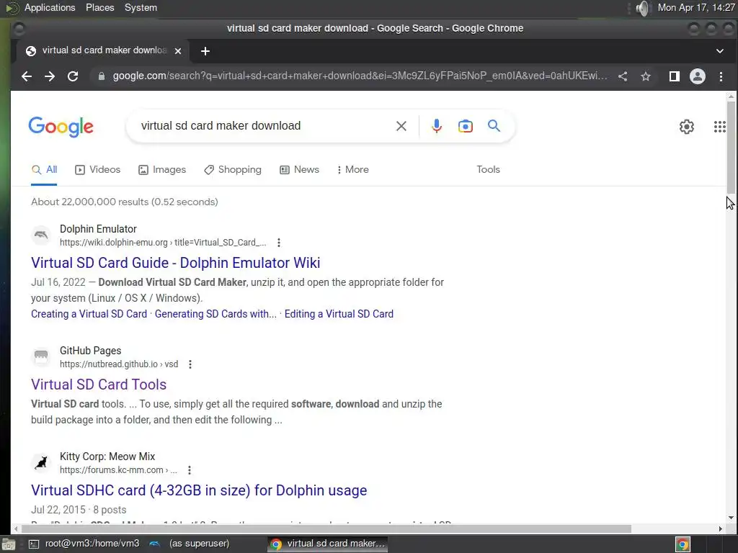
Task: Open Chrome side panel
Action: [x=675, y=76]
